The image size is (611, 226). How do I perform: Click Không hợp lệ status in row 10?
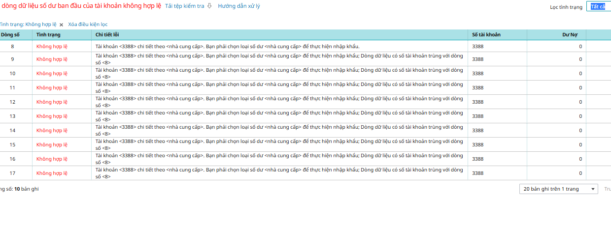click(x=52, y=73)
